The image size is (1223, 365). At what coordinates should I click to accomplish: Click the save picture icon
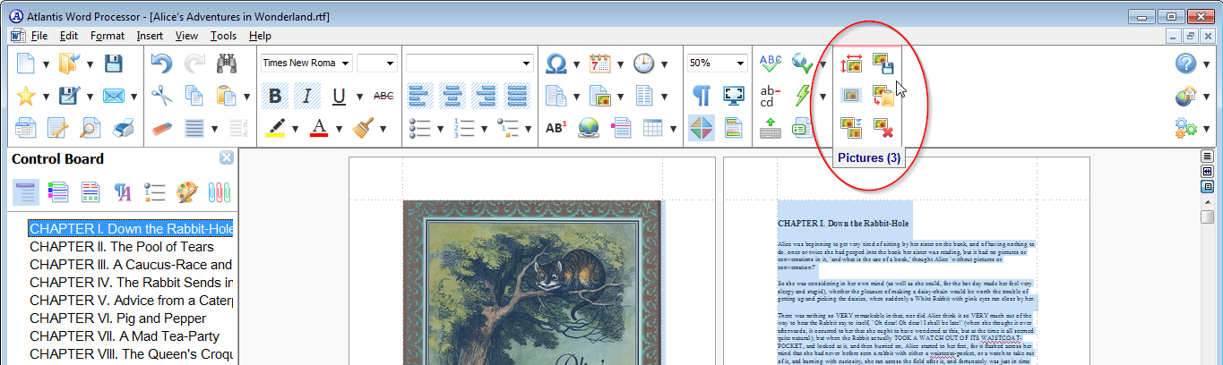[x=883, y=64]
